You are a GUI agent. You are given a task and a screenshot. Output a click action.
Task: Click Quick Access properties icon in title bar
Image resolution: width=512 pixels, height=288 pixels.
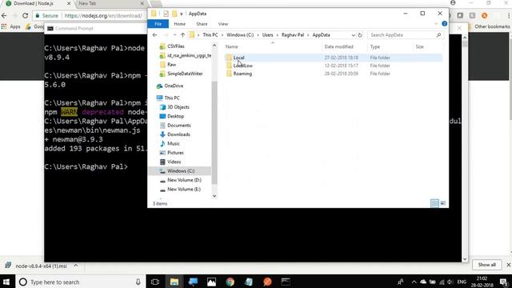(x=166, y=14)
